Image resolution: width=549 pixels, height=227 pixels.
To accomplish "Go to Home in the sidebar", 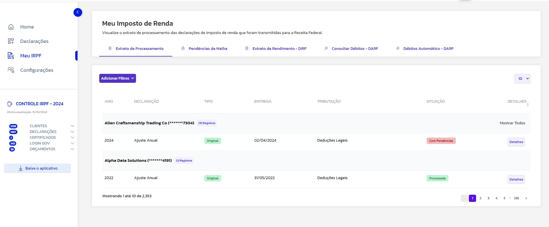I will click(x=27, y=27).
